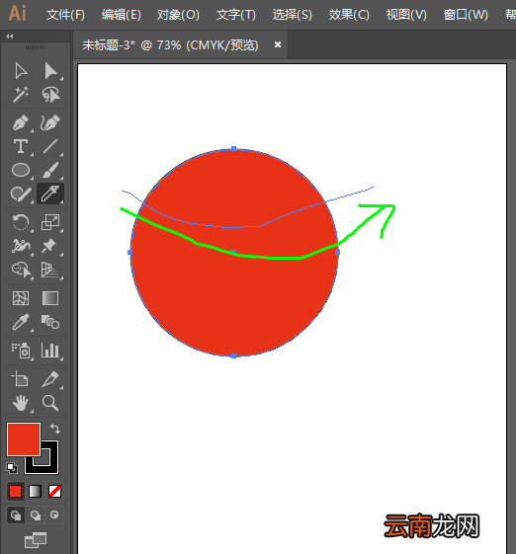Select the Magic Wand tool

21,95
